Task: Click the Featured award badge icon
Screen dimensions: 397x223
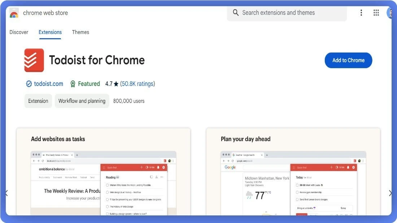Action: tap(73, 84)
